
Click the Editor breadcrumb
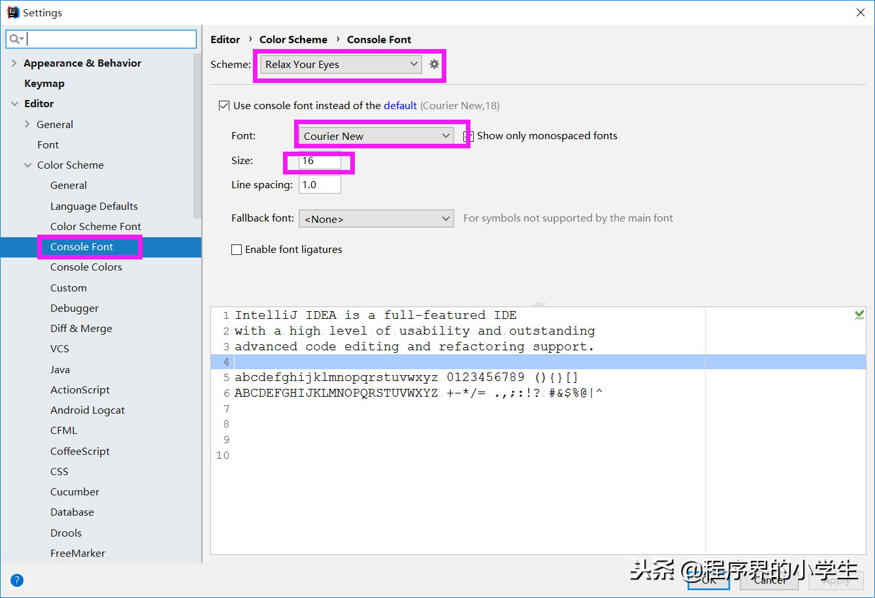(x=225, y=40)
